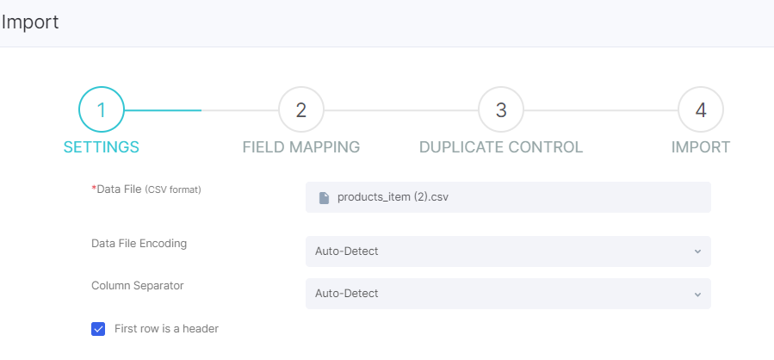Open Data File Encoding dropdown
774x360 pixels.
coord(508,251)
